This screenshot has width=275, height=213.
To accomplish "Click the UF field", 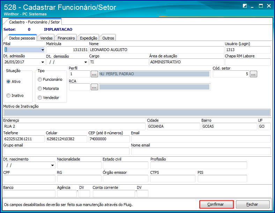I will point(265,127).
